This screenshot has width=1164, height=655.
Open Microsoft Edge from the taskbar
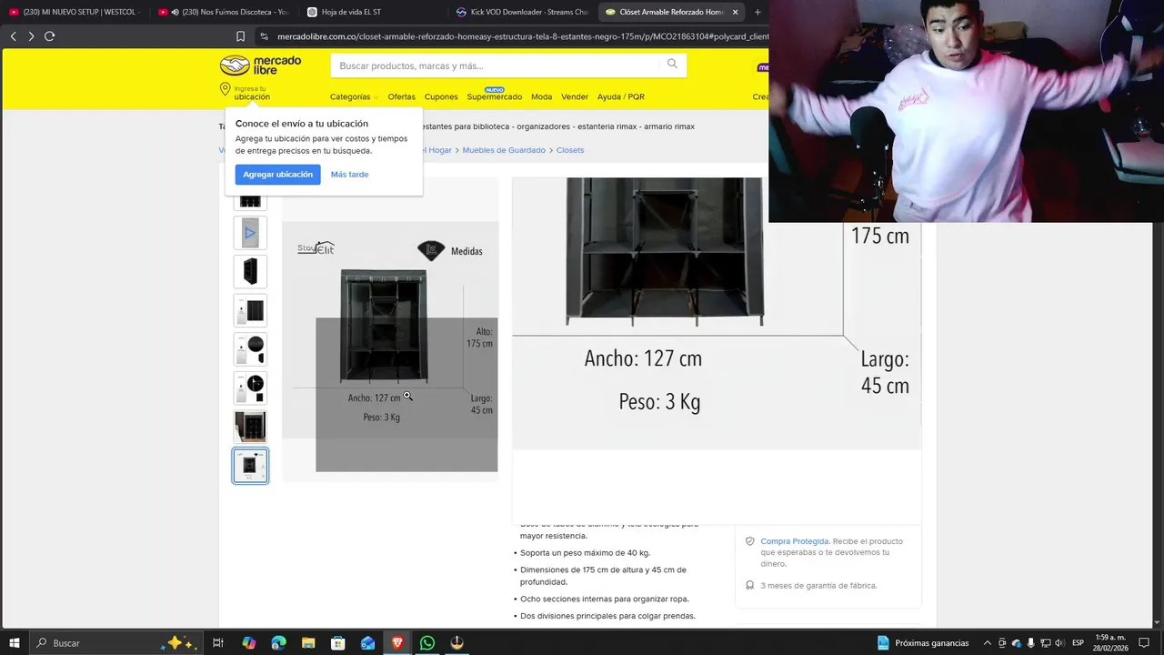tap(278, 643)
